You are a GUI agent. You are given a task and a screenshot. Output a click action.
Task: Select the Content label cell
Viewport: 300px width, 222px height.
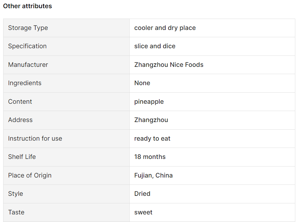[x=66, y=102]
